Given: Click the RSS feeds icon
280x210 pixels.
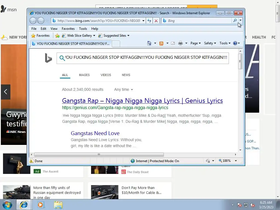Looking at the screenshot, I should point(161,43).
